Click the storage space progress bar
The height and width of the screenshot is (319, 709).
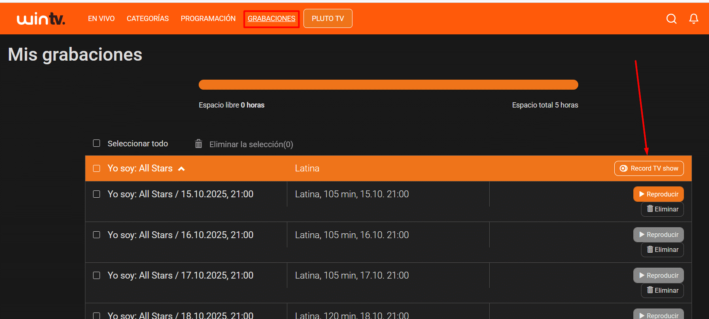pyautogui.click(x=388, y=85)
